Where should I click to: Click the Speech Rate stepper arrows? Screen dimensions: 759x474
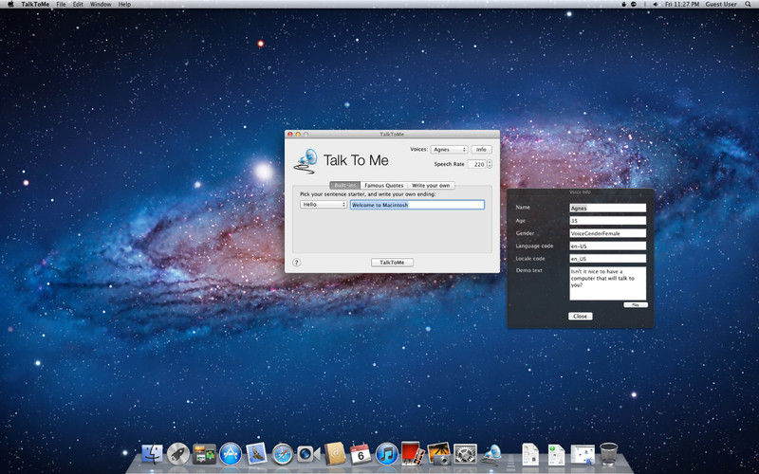490,164
